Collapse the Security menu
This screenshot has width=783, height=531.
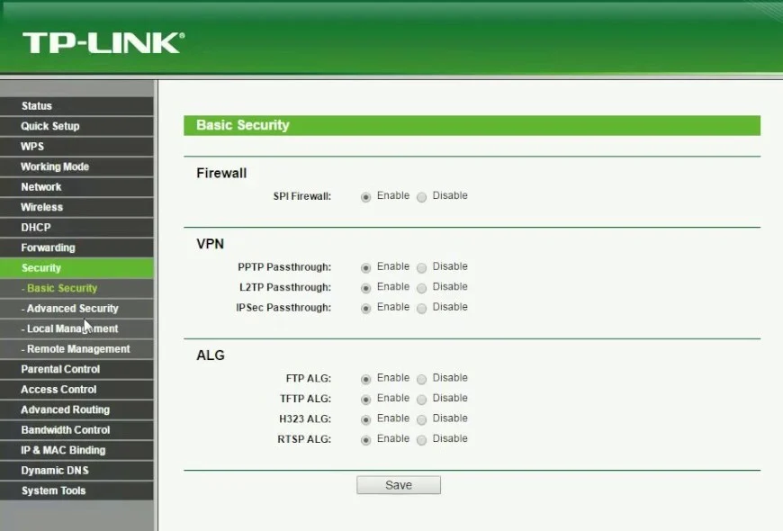[x=76, y=268]
